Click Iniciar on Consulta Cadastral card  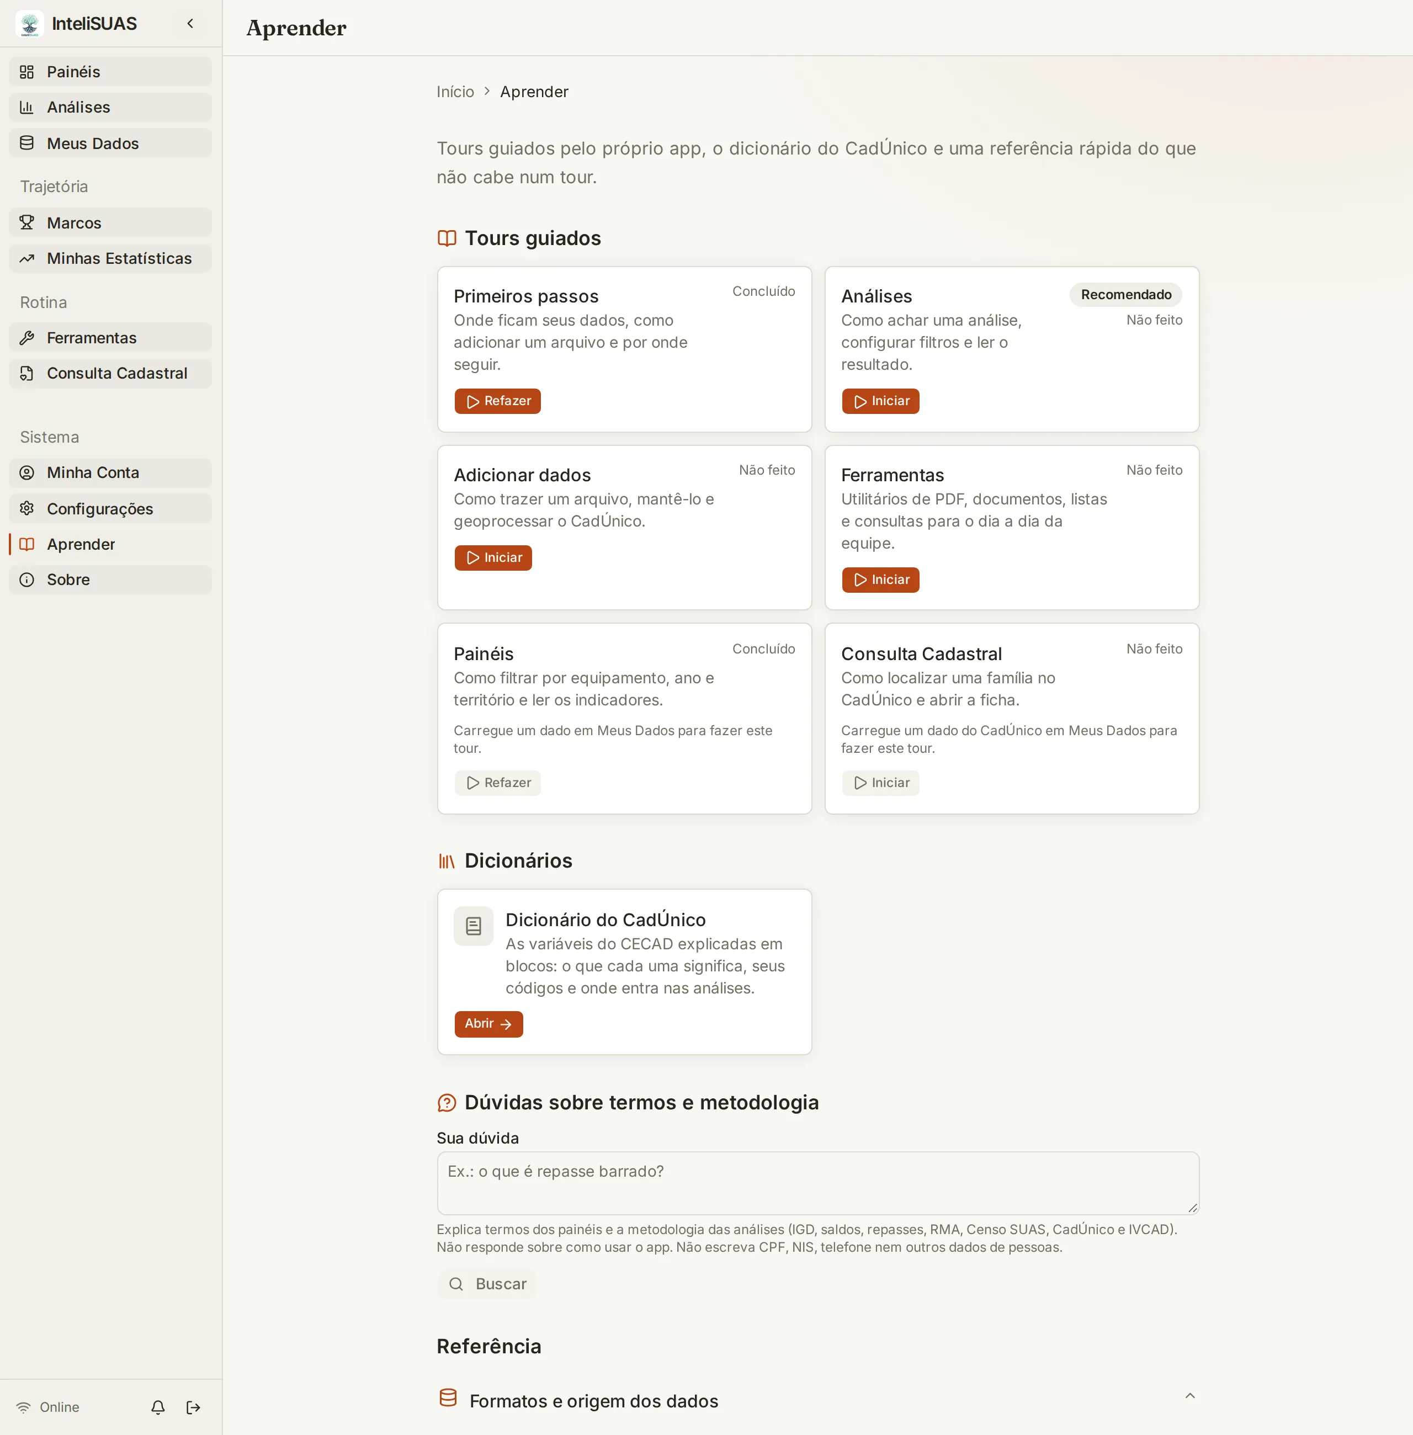(x=880, y=783)
